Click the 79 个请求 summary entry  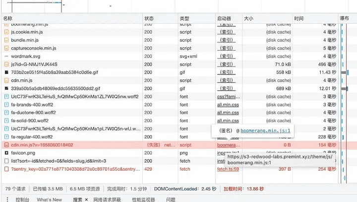click(15, 189)
